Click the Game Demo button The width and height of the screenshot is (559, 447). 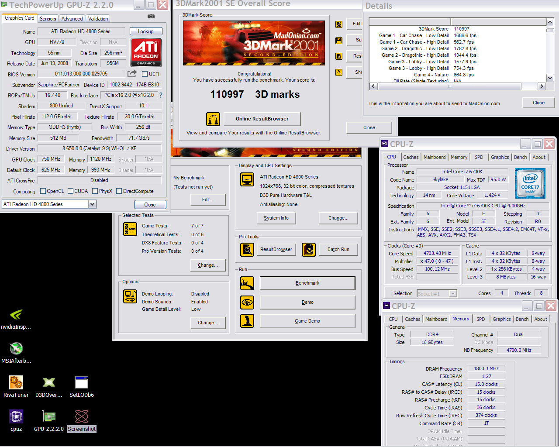pyautogui.click(x=307, y=321)
